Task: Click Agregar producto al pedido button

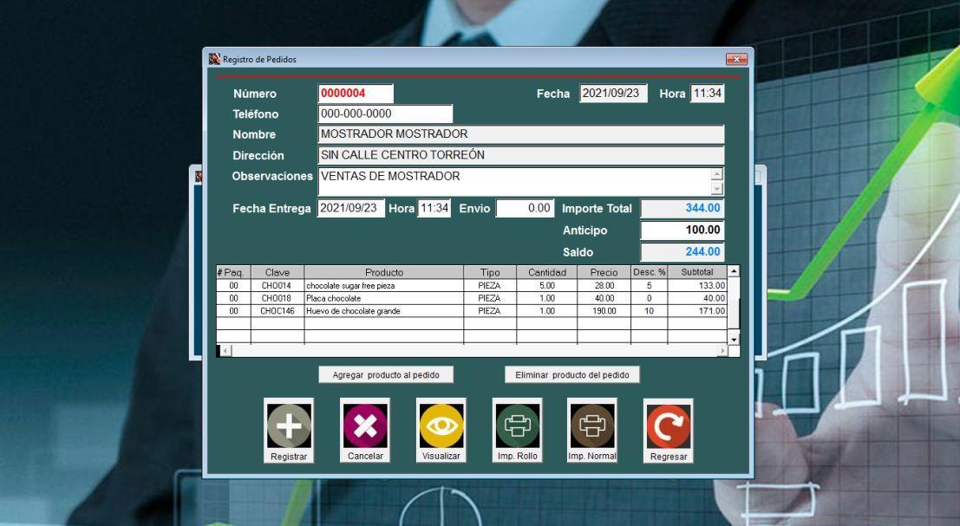Action: (x=386, y=375)
